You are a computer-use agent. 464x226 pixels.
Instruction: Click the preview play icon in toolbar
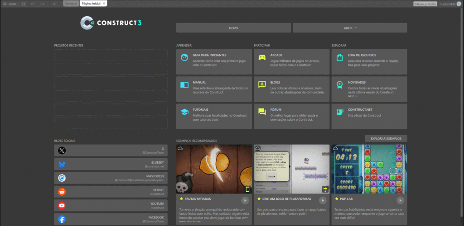pos(54,4)
